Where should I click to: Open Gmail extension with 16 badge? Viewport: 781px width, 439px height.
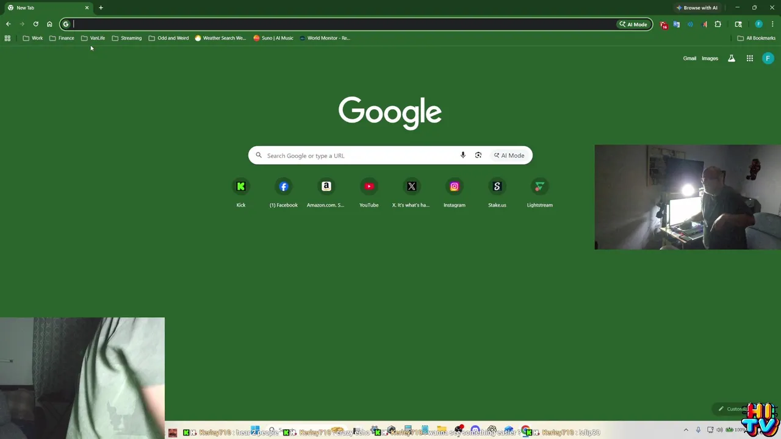point(663,24)
